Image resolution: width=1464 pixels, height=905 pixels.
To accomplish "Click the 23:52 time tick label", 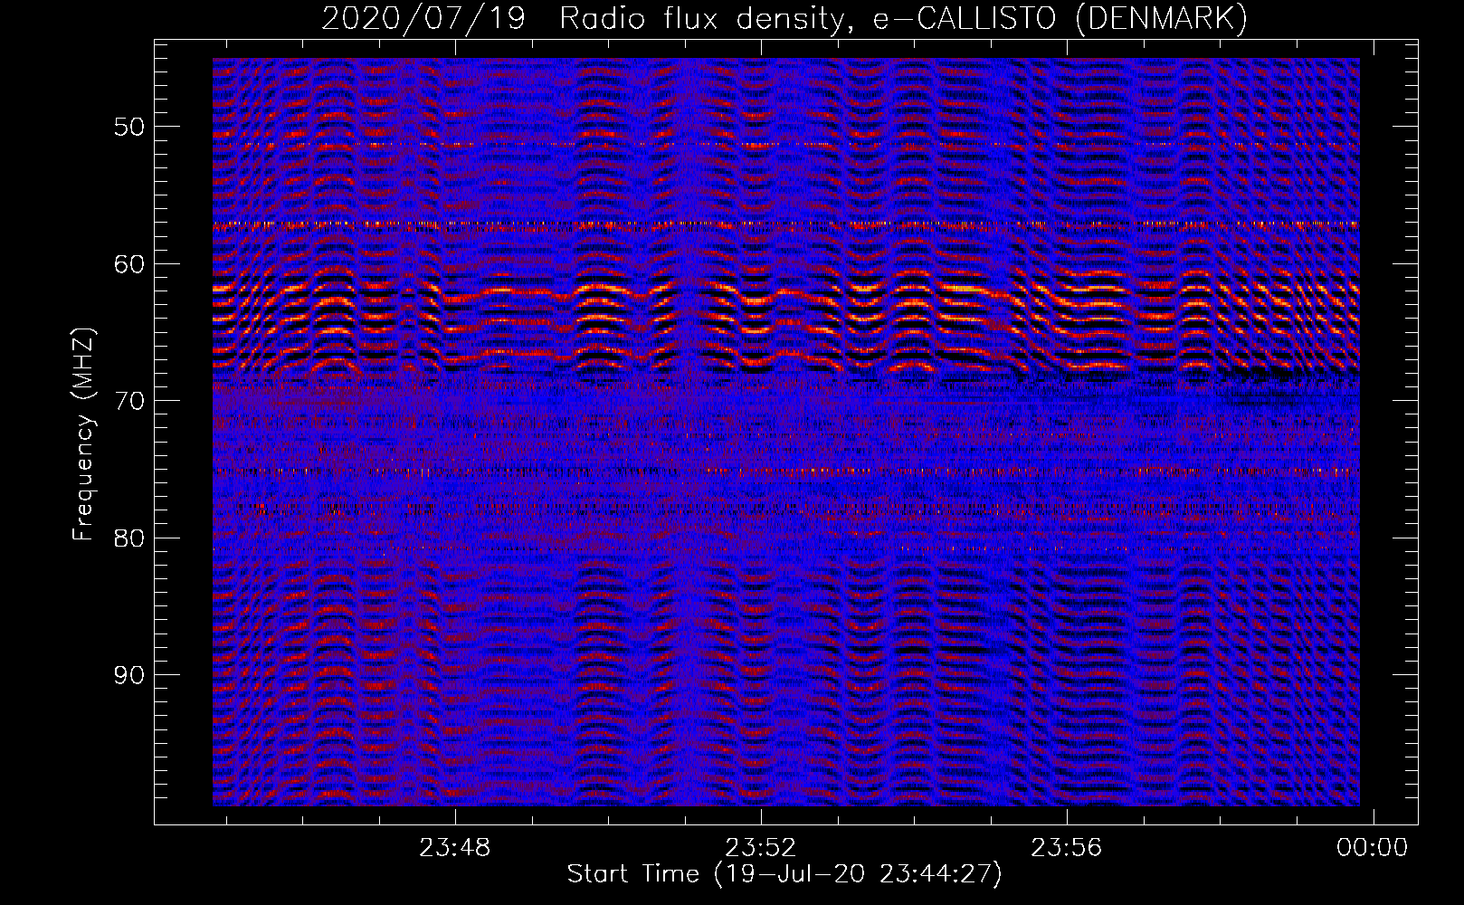I will pos(761,848).
